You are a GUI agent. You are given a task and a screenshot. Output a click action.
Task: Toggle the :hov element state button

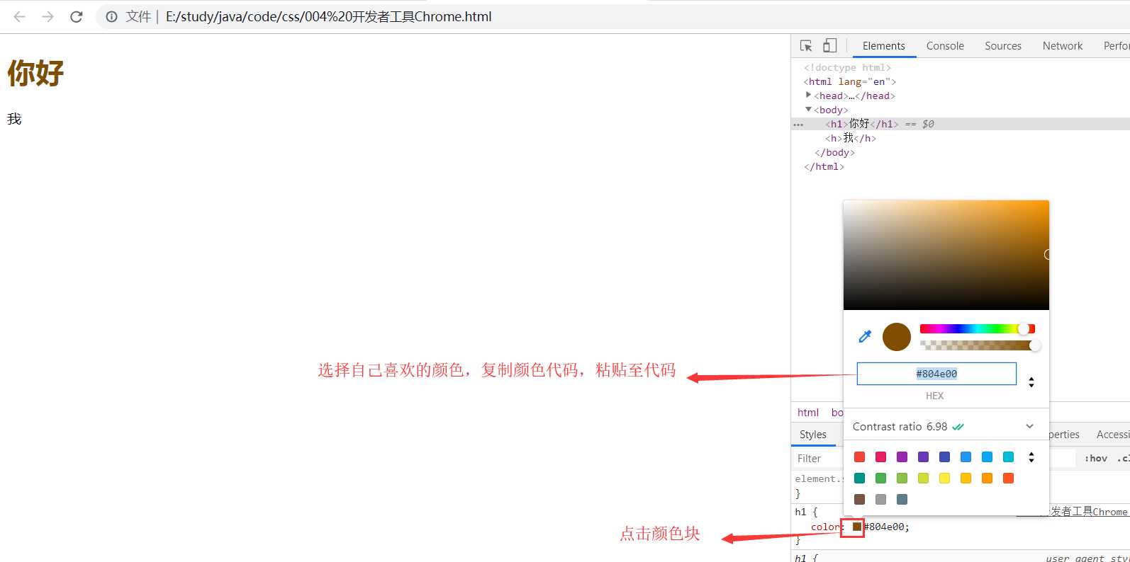point(1096,459)
